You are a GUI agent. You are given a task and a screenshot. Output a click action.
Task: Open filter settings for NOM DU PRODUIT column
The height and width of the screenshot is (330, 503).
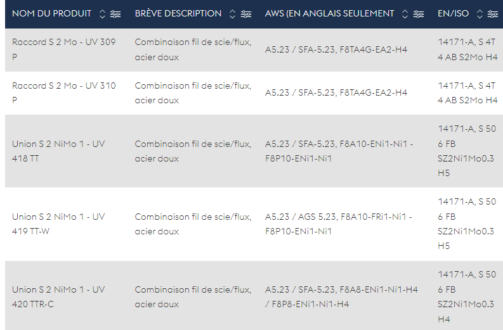click(115, 14)
